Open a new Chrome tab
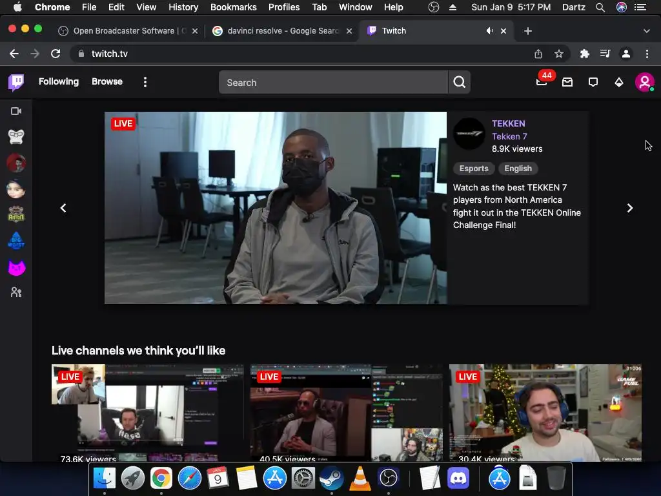The height and width of the screenshot is (496, 661). (528, 31)
